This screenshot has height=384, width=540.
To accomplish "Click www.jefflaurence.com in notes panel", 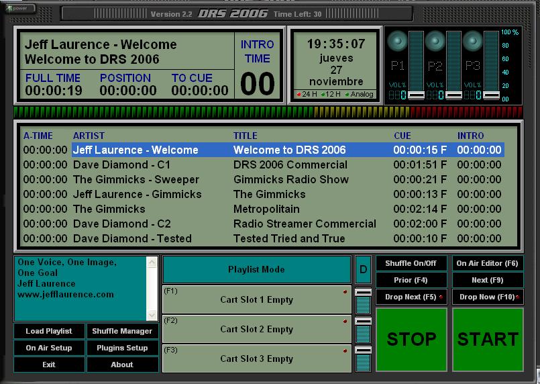I will tap(66, 295).
